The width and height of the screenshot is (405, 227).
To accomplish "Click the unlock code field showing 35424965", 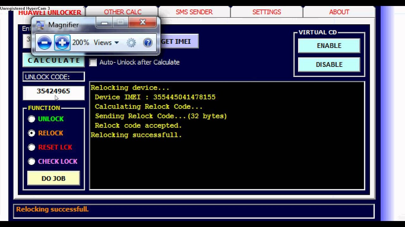I will (x=53, y=93).
